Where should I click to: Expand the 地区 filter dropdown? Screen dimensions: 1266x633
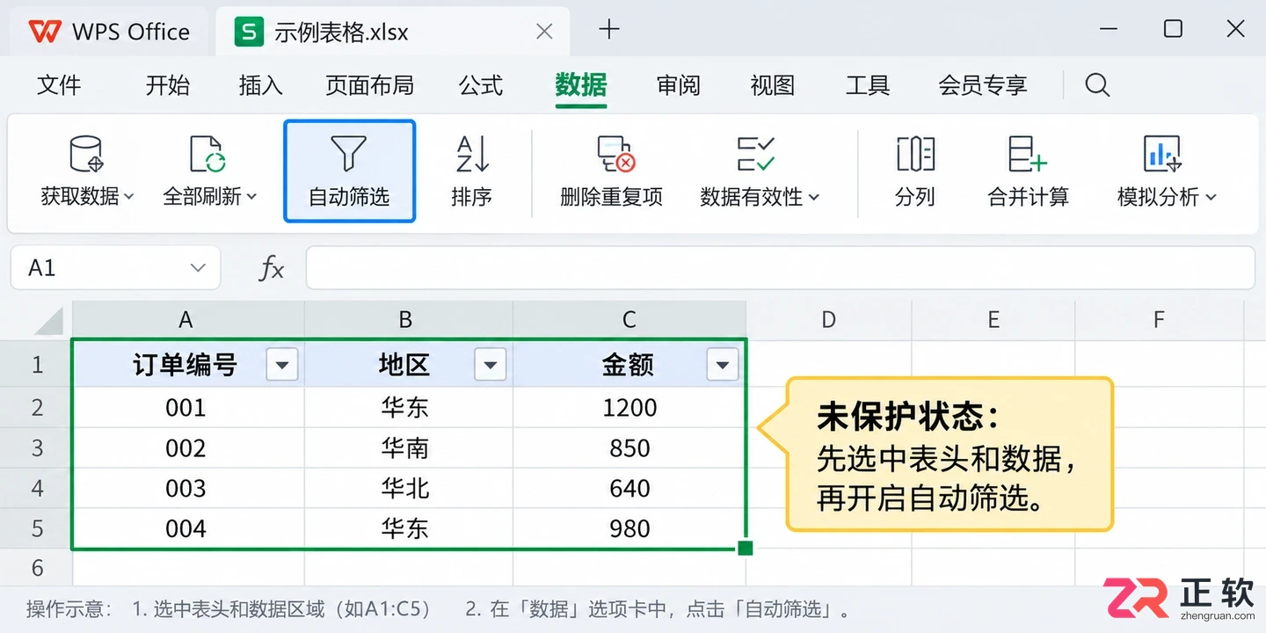pos(490,365)
